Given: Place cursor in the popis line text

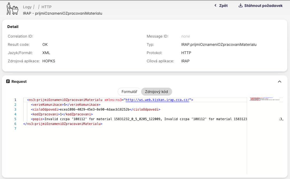Looking at the screenshot, I should [134, 119].
